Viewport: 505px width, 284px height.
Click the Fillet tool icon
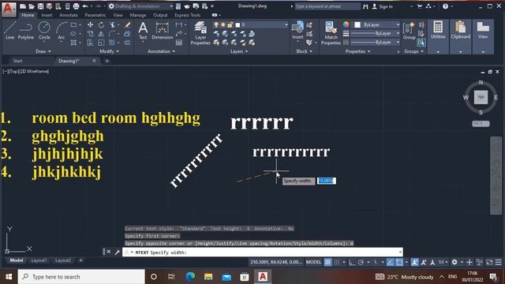tap(112, 34)
